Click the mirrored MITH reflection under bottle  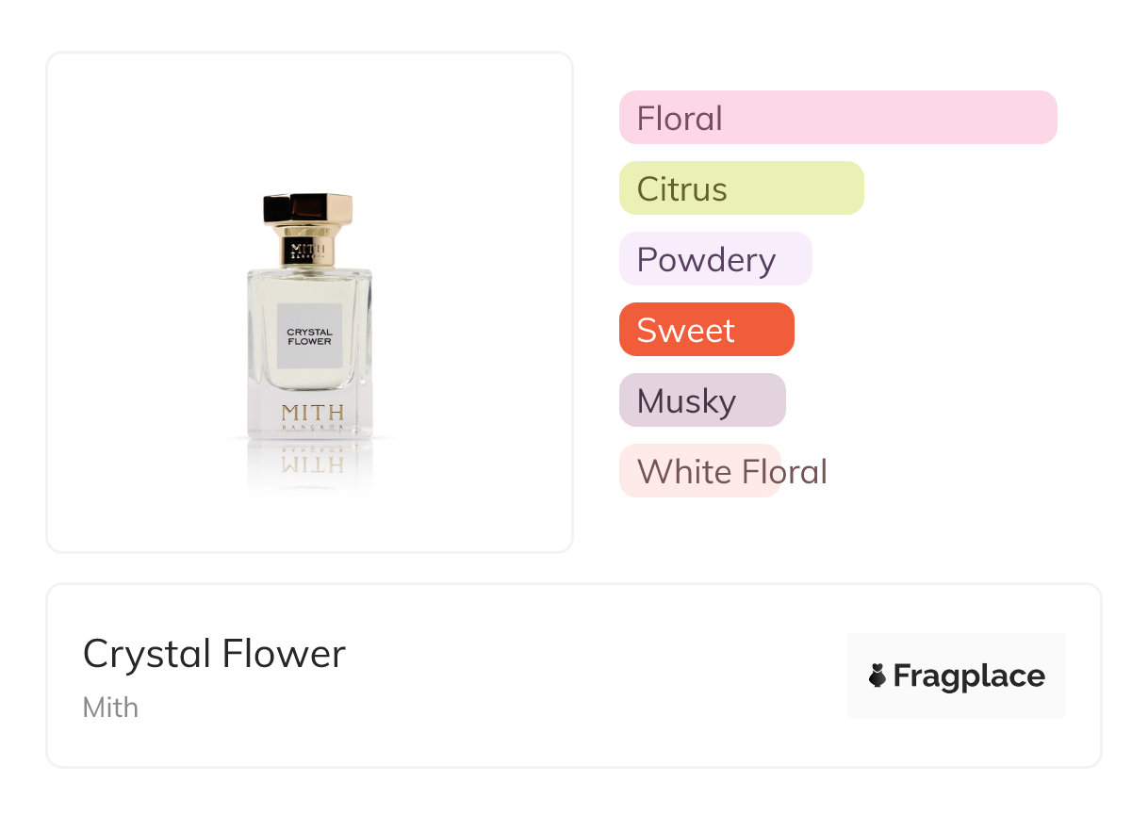point(312,464)
